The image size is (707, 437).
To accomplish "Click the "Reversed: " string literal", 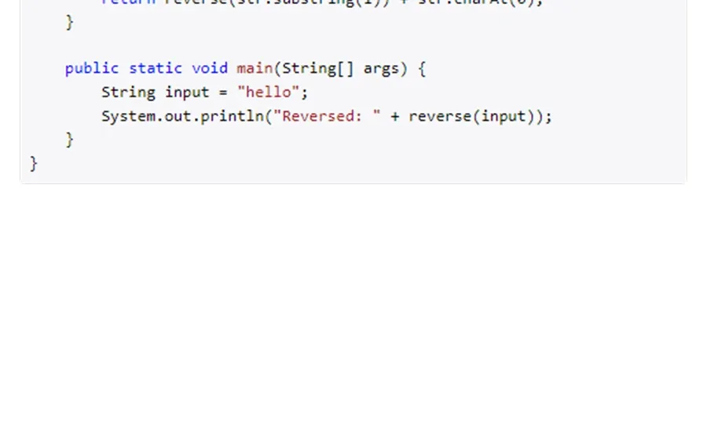I will pyautogui.click(x=327, y=116).
